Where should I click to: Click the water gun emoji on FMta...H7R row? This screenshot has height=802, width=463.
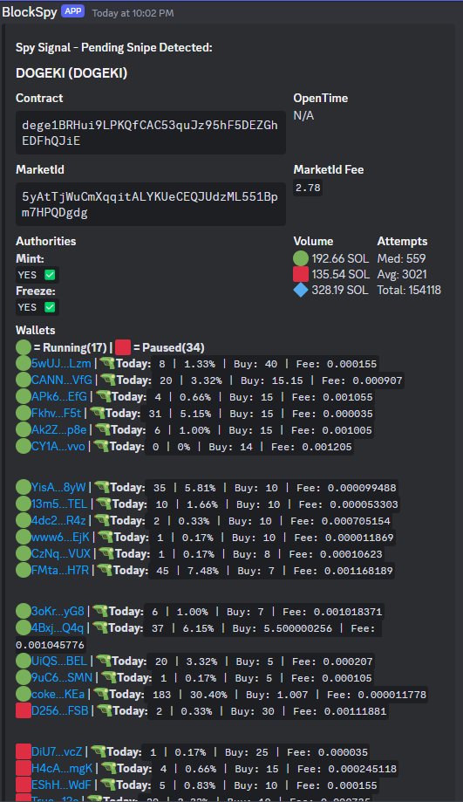[x=105, y=570]
